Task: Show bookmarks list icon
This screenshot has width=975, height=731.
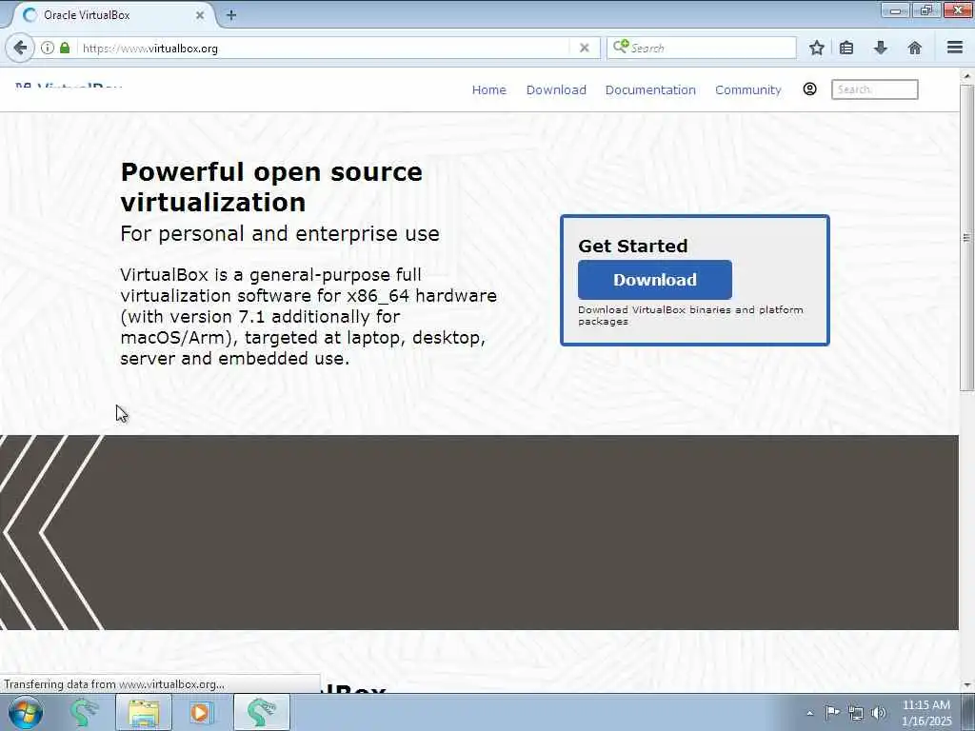Action: (846, 48)
